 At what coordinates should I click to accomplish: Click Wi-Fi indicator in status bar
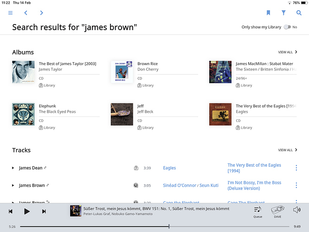(290, 3)
